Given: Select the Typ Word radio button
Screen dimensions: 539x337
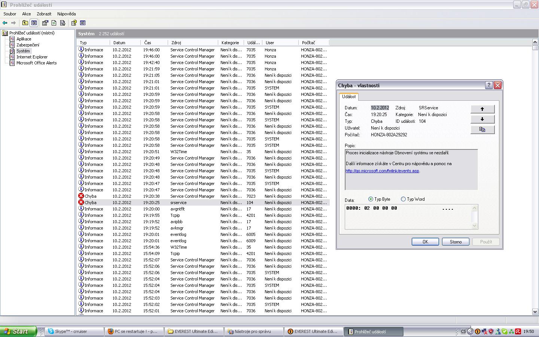Looking at the screenshot, I should pyautogui.click(x=403, y=199).
